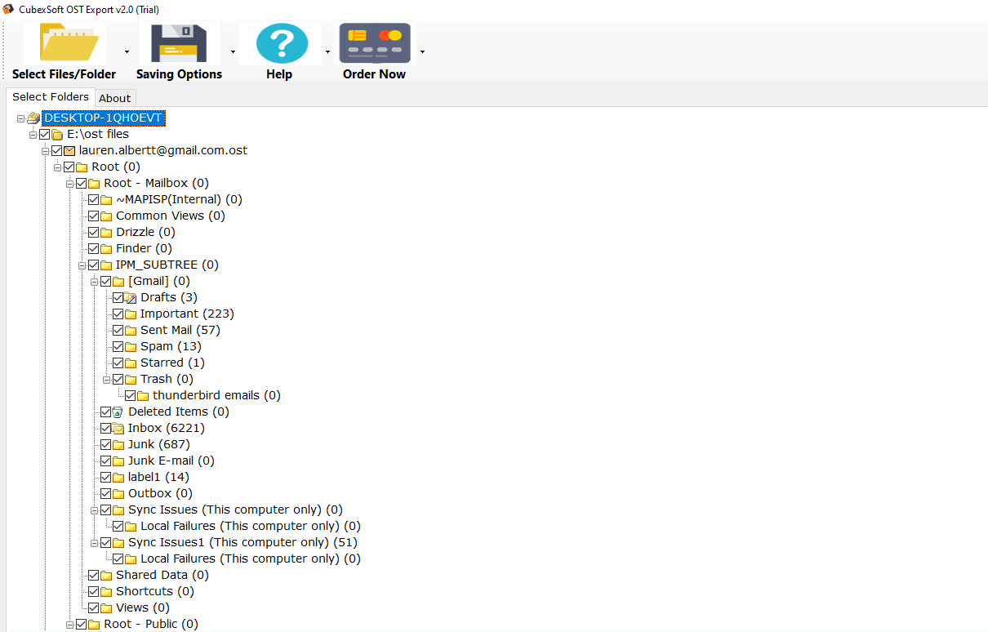This screenshot has width=988, height=632.
Task: Click the folder icon beside Shortcuts (0)
Action: click(106, 592)
